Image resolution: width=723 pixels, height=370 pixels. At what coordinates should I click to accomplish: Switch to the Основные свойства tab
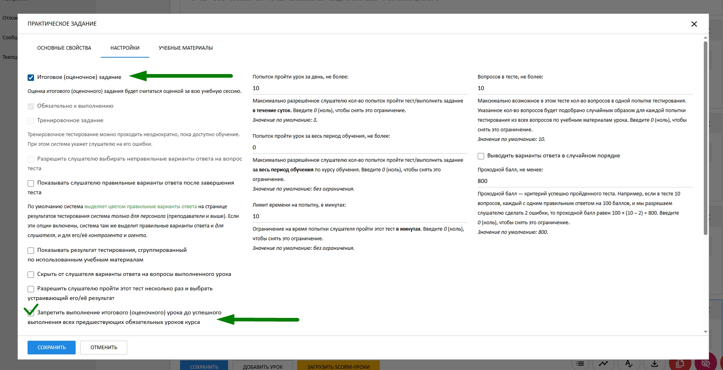coord(64,48)
